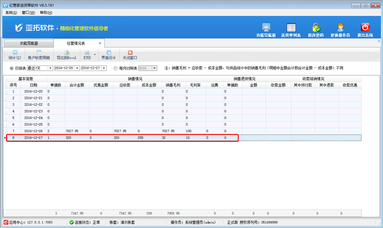Close the 经营情况表 tab

point(100,43)
